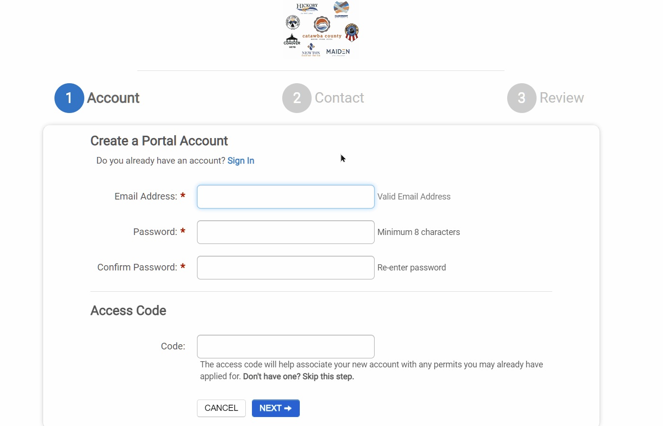Click the step 3 Review circle
663x426 pixels.
pos(521,98)
